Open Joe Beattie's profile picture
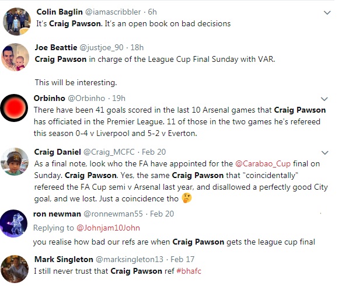The height and width of the screenshot is (286, 349). coord(15,57)
